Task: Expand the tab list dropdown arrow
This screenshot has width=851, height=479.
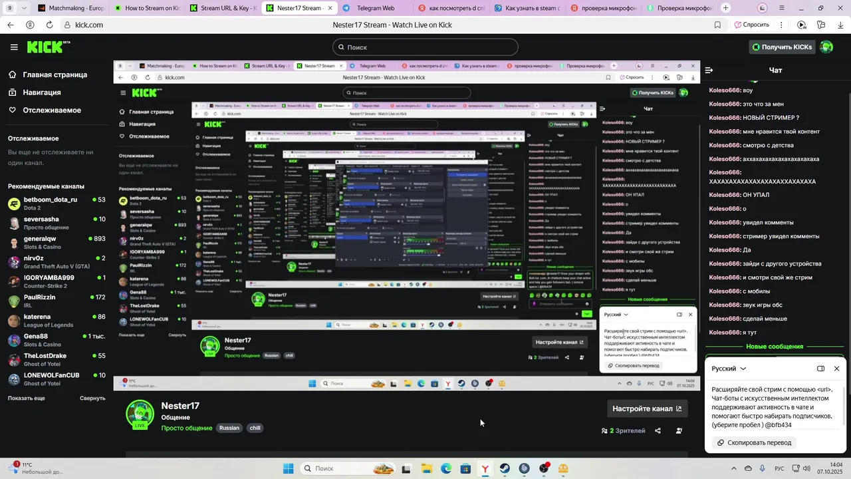Action: click(x=24, y=8)
